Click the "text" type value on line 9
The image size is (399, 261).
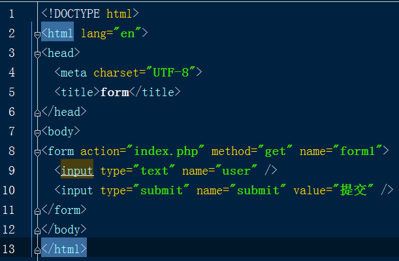[154, 170]
